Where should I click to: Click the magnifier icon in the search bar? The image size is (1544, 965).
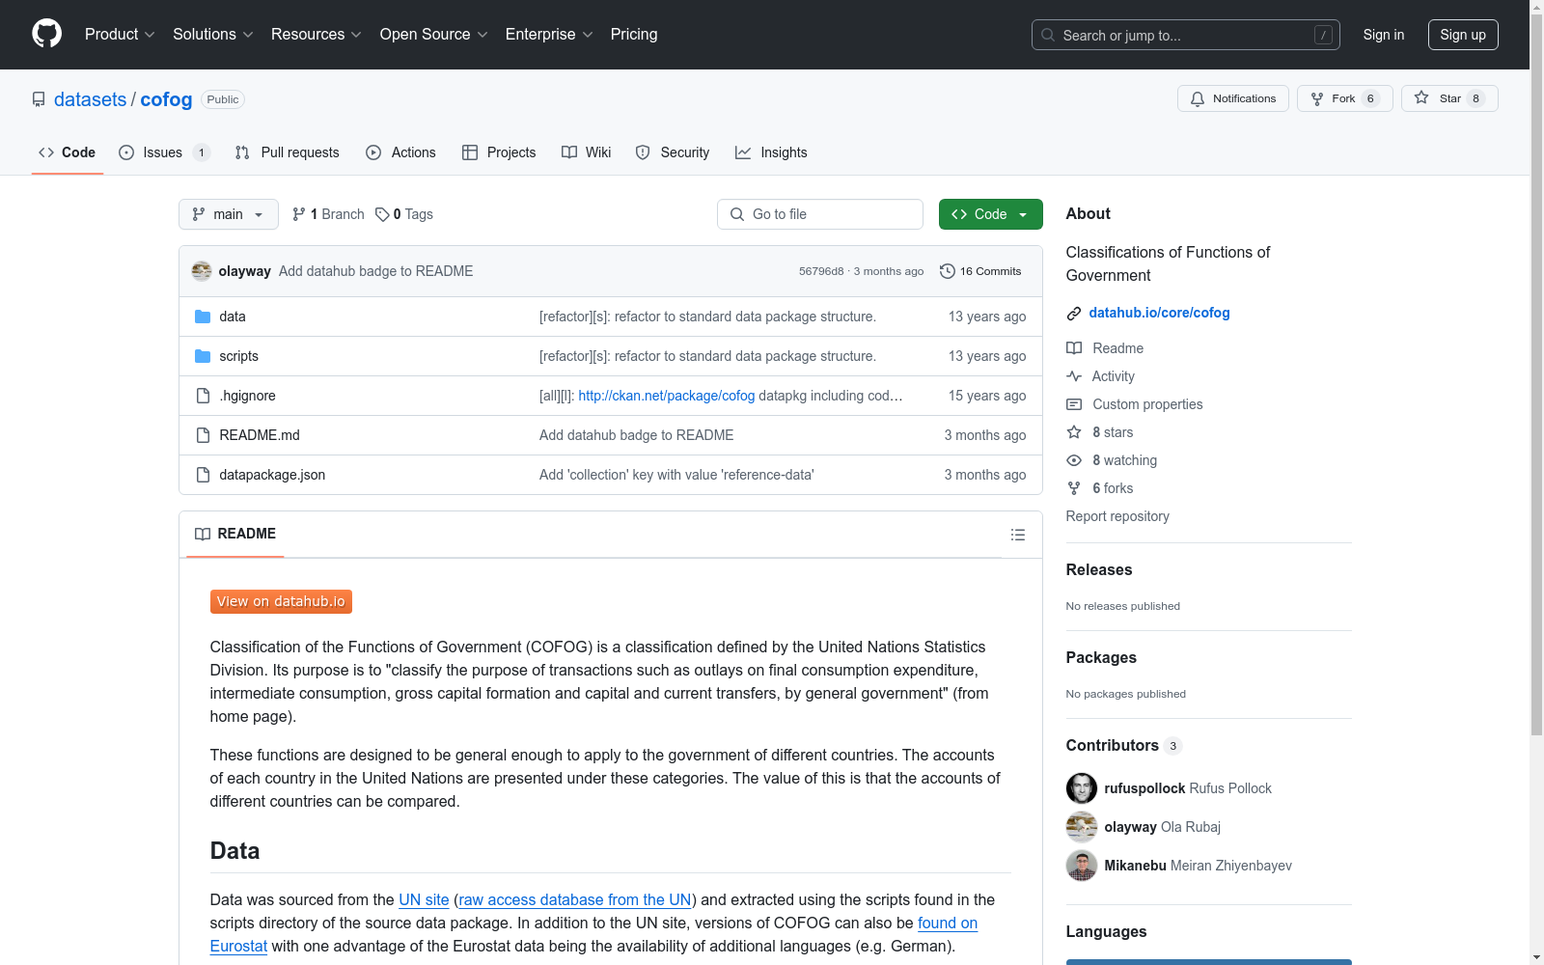click(x=1048, y=35)
